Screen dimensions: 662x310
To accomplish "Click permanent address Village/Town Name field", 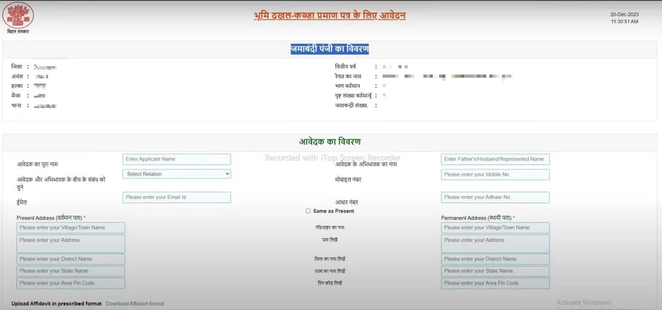I will (x=495, y=227).
